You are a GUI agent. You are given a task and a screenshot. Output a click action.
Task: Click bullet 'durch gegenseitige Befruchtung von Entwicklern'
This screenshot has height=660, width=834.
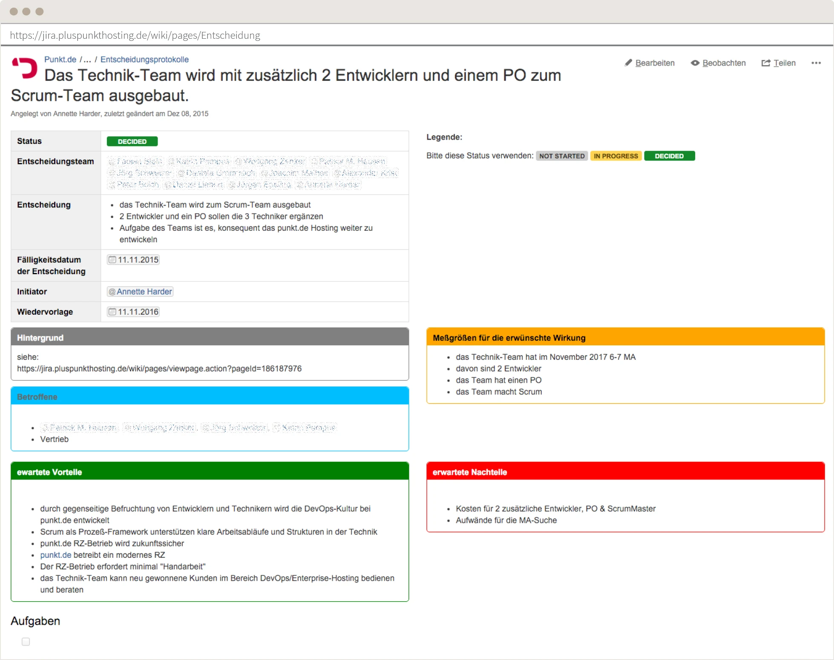205,514
